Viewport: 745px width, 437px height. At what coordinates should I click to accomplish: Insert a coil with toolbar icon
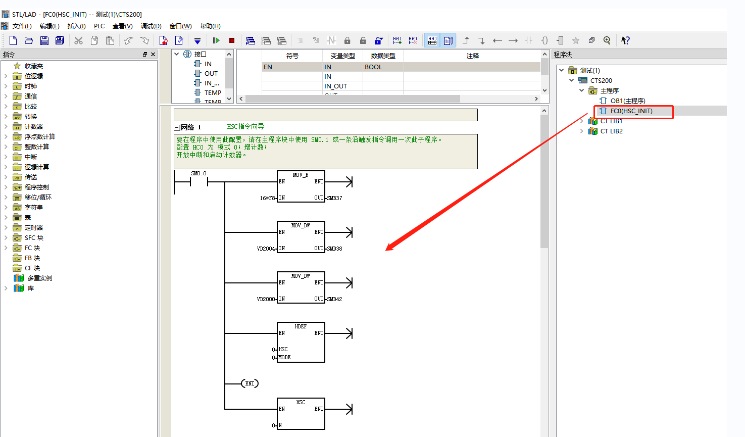click(x=544, y=40)
